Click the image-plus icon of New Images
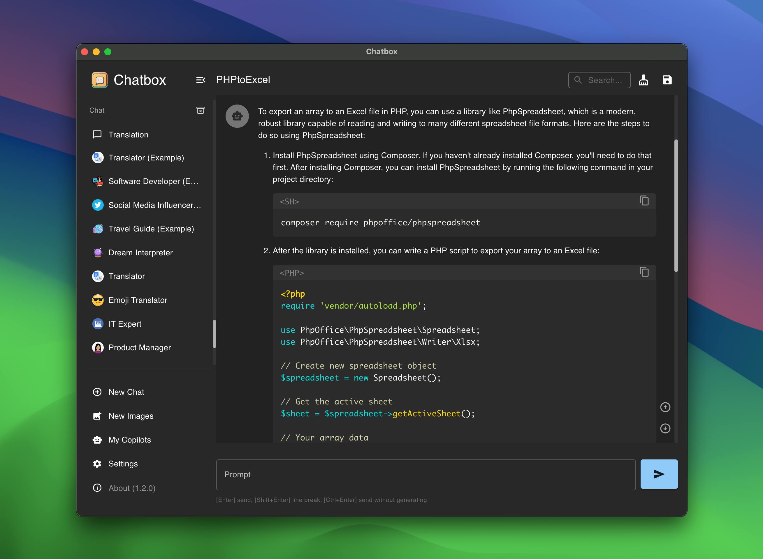The height and width of the screenshot is (559, 763). tap(97, 416)
